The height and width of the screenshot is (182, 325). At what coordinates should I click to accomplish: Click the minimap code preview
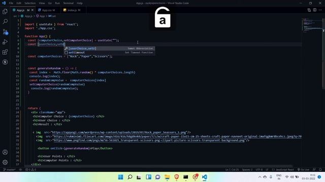312,25
